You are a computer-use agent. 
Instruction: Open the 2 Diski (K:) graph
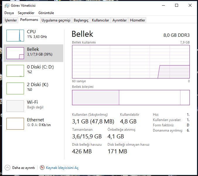pos(15,88)
